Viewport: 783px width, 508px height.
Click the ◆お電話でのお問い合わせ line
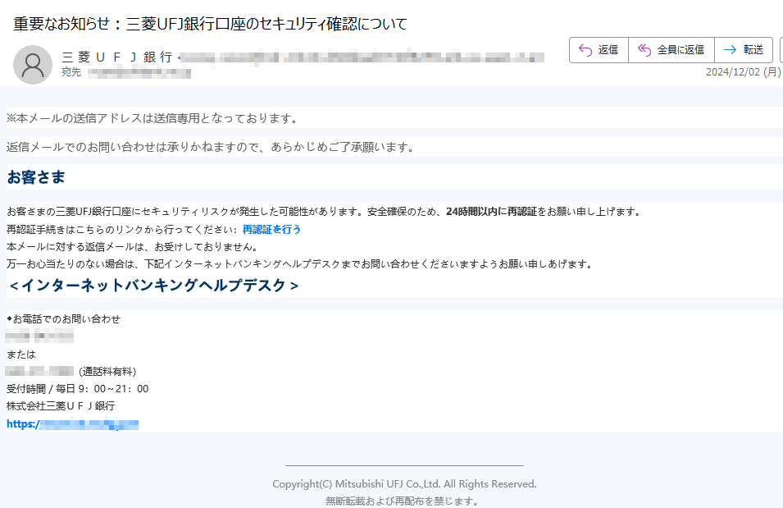63,319
